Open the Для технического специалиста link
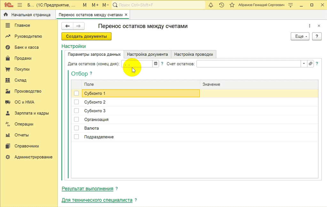This screenshot has width=327, height=207. tap(97, 200)
